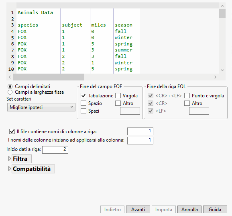Toggle the <LF> end of line checkbox
The height and width of the screenshot is (216, 232).
pyautogui.click(x=151, y=111)
